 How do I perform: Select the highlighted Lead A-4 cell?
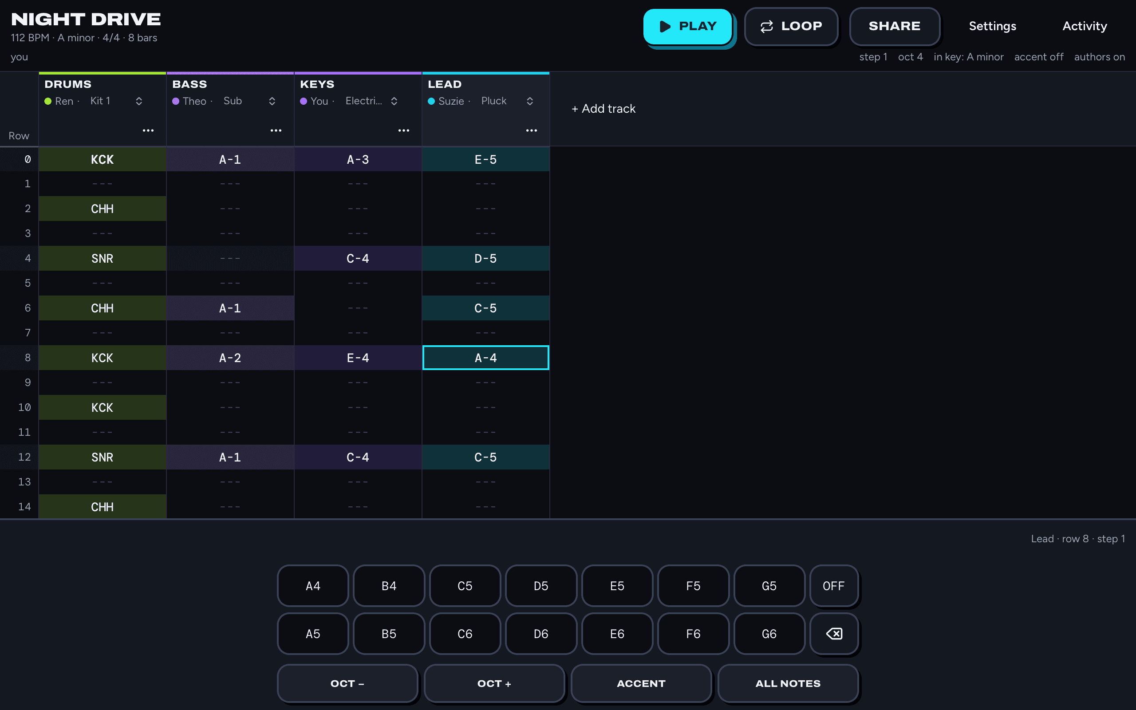(485, 358)
